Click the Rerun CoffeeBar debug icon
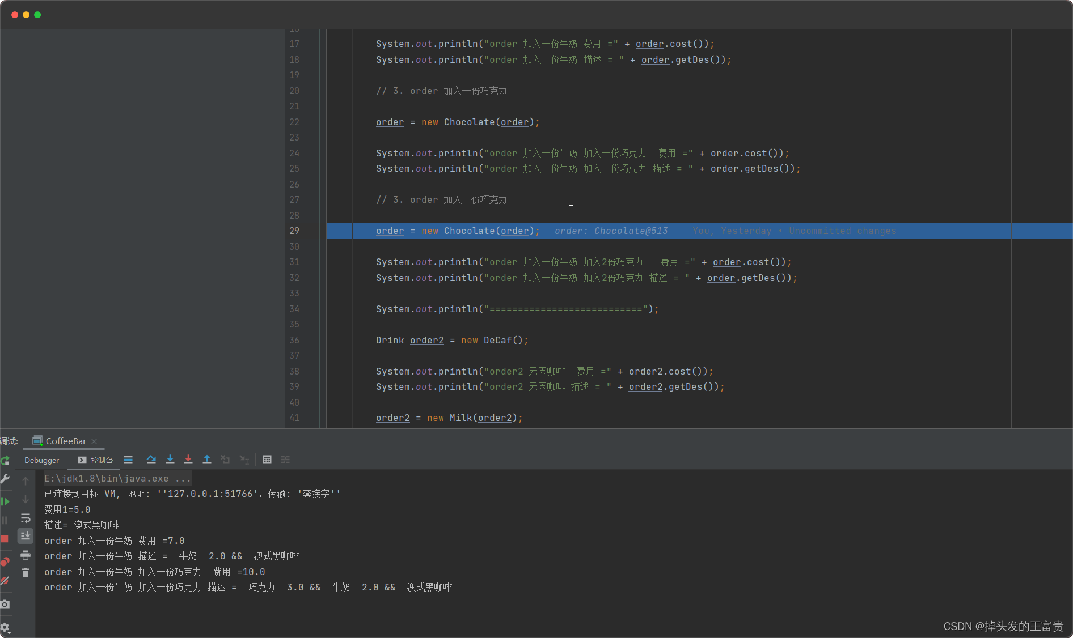This screenshot has width=1073, height=638. 5,460
